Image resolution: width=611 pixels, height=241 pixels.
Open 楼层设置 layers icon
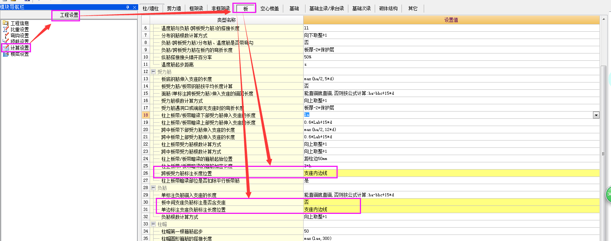pyautogui.click(x=5, y=54)
